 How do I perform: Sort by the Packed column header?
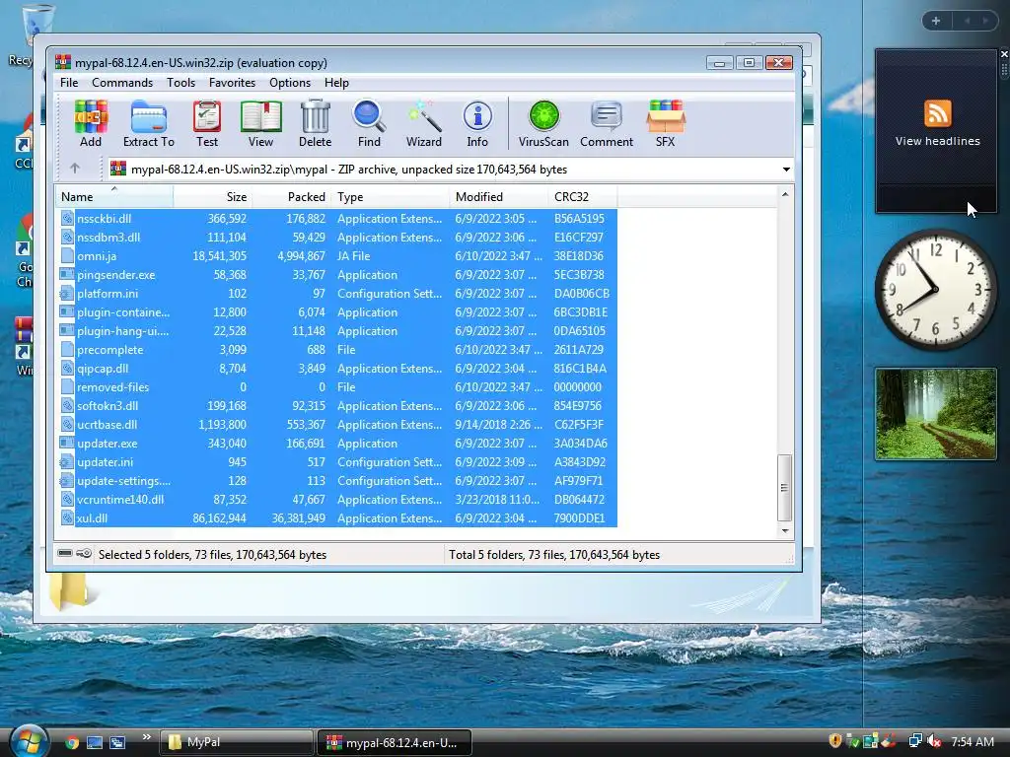pos(291,196)
